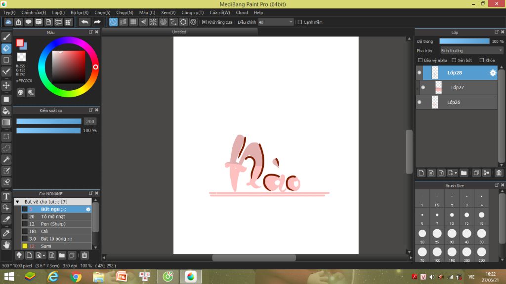
Task: Open the Điều chỉnh correction dropdown
Action: point(276,22)
